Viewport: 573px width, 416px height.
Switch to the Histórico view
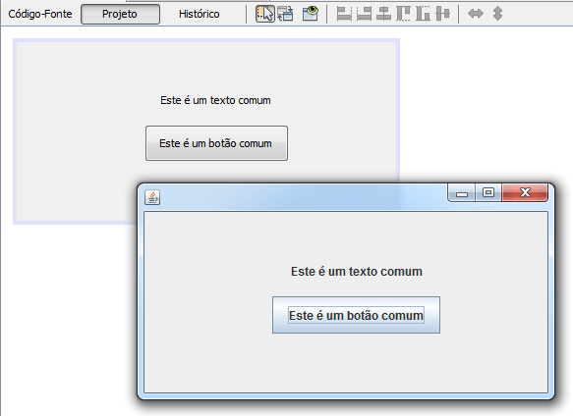pyautogui.click(x=200, y=14)
